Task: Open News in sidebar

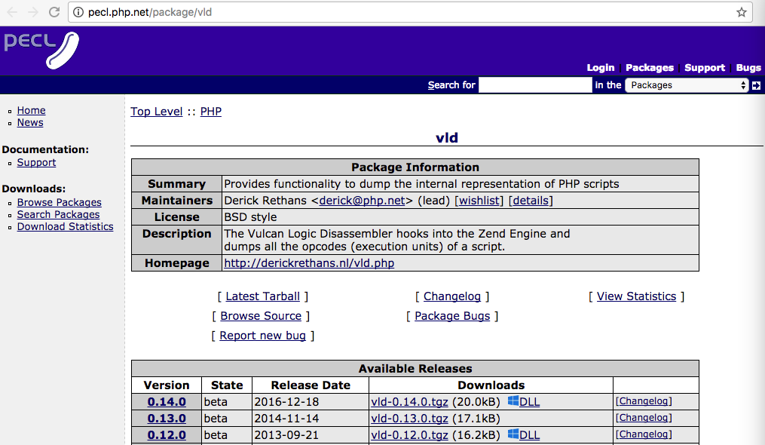Action: 30,123
